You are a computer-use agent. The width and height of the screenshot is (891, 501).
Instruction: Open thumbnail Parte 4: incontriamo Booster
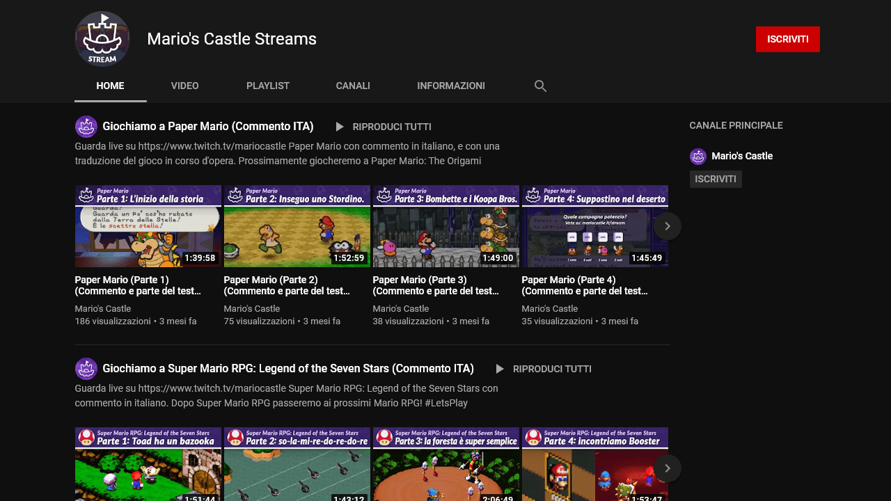(595, 464)
